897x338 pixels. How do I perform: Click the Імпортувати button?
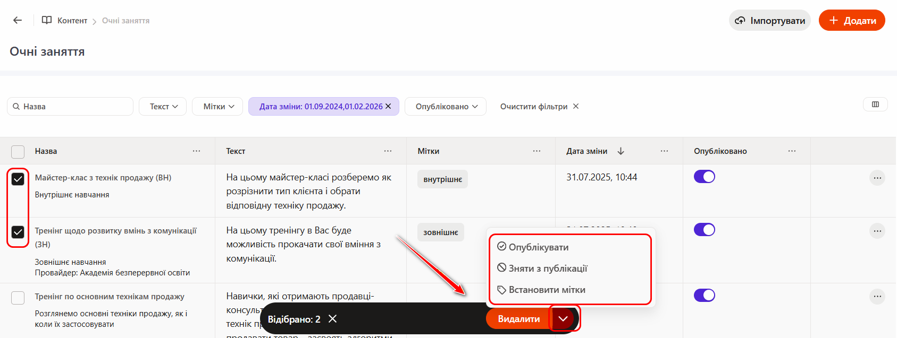[x=769, y=21]
